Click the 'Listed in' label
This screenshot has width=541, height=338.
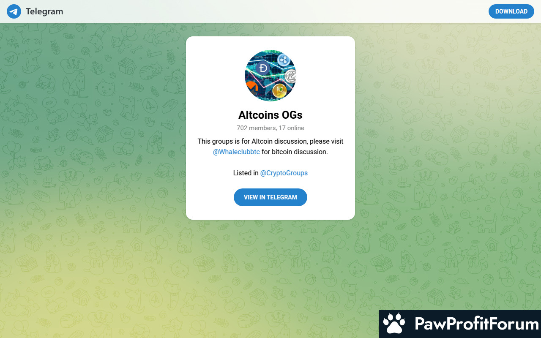point(246,173)
